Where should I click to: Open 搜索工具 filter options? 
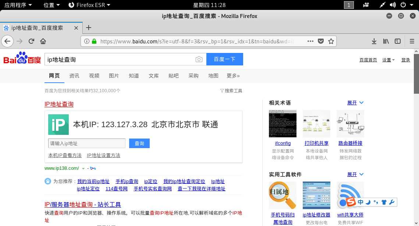[x=231, y=91]
